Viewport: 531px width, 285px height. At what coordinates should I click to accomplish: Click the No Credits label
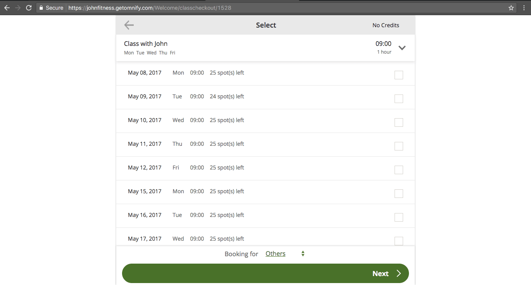386,25
